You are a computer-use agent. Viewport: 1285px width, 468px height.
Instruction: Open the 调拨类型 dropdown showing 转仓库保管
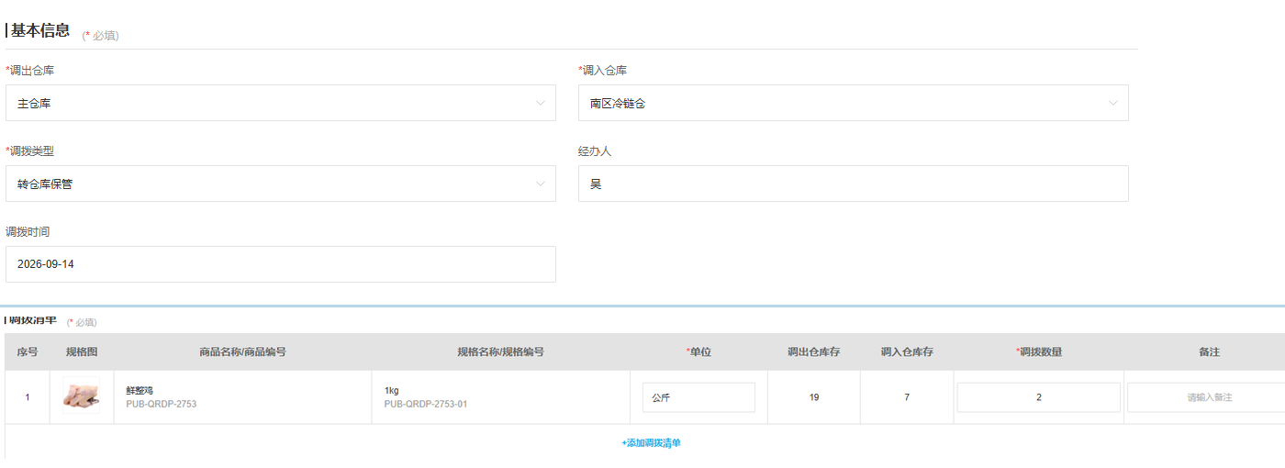point(280,184)
